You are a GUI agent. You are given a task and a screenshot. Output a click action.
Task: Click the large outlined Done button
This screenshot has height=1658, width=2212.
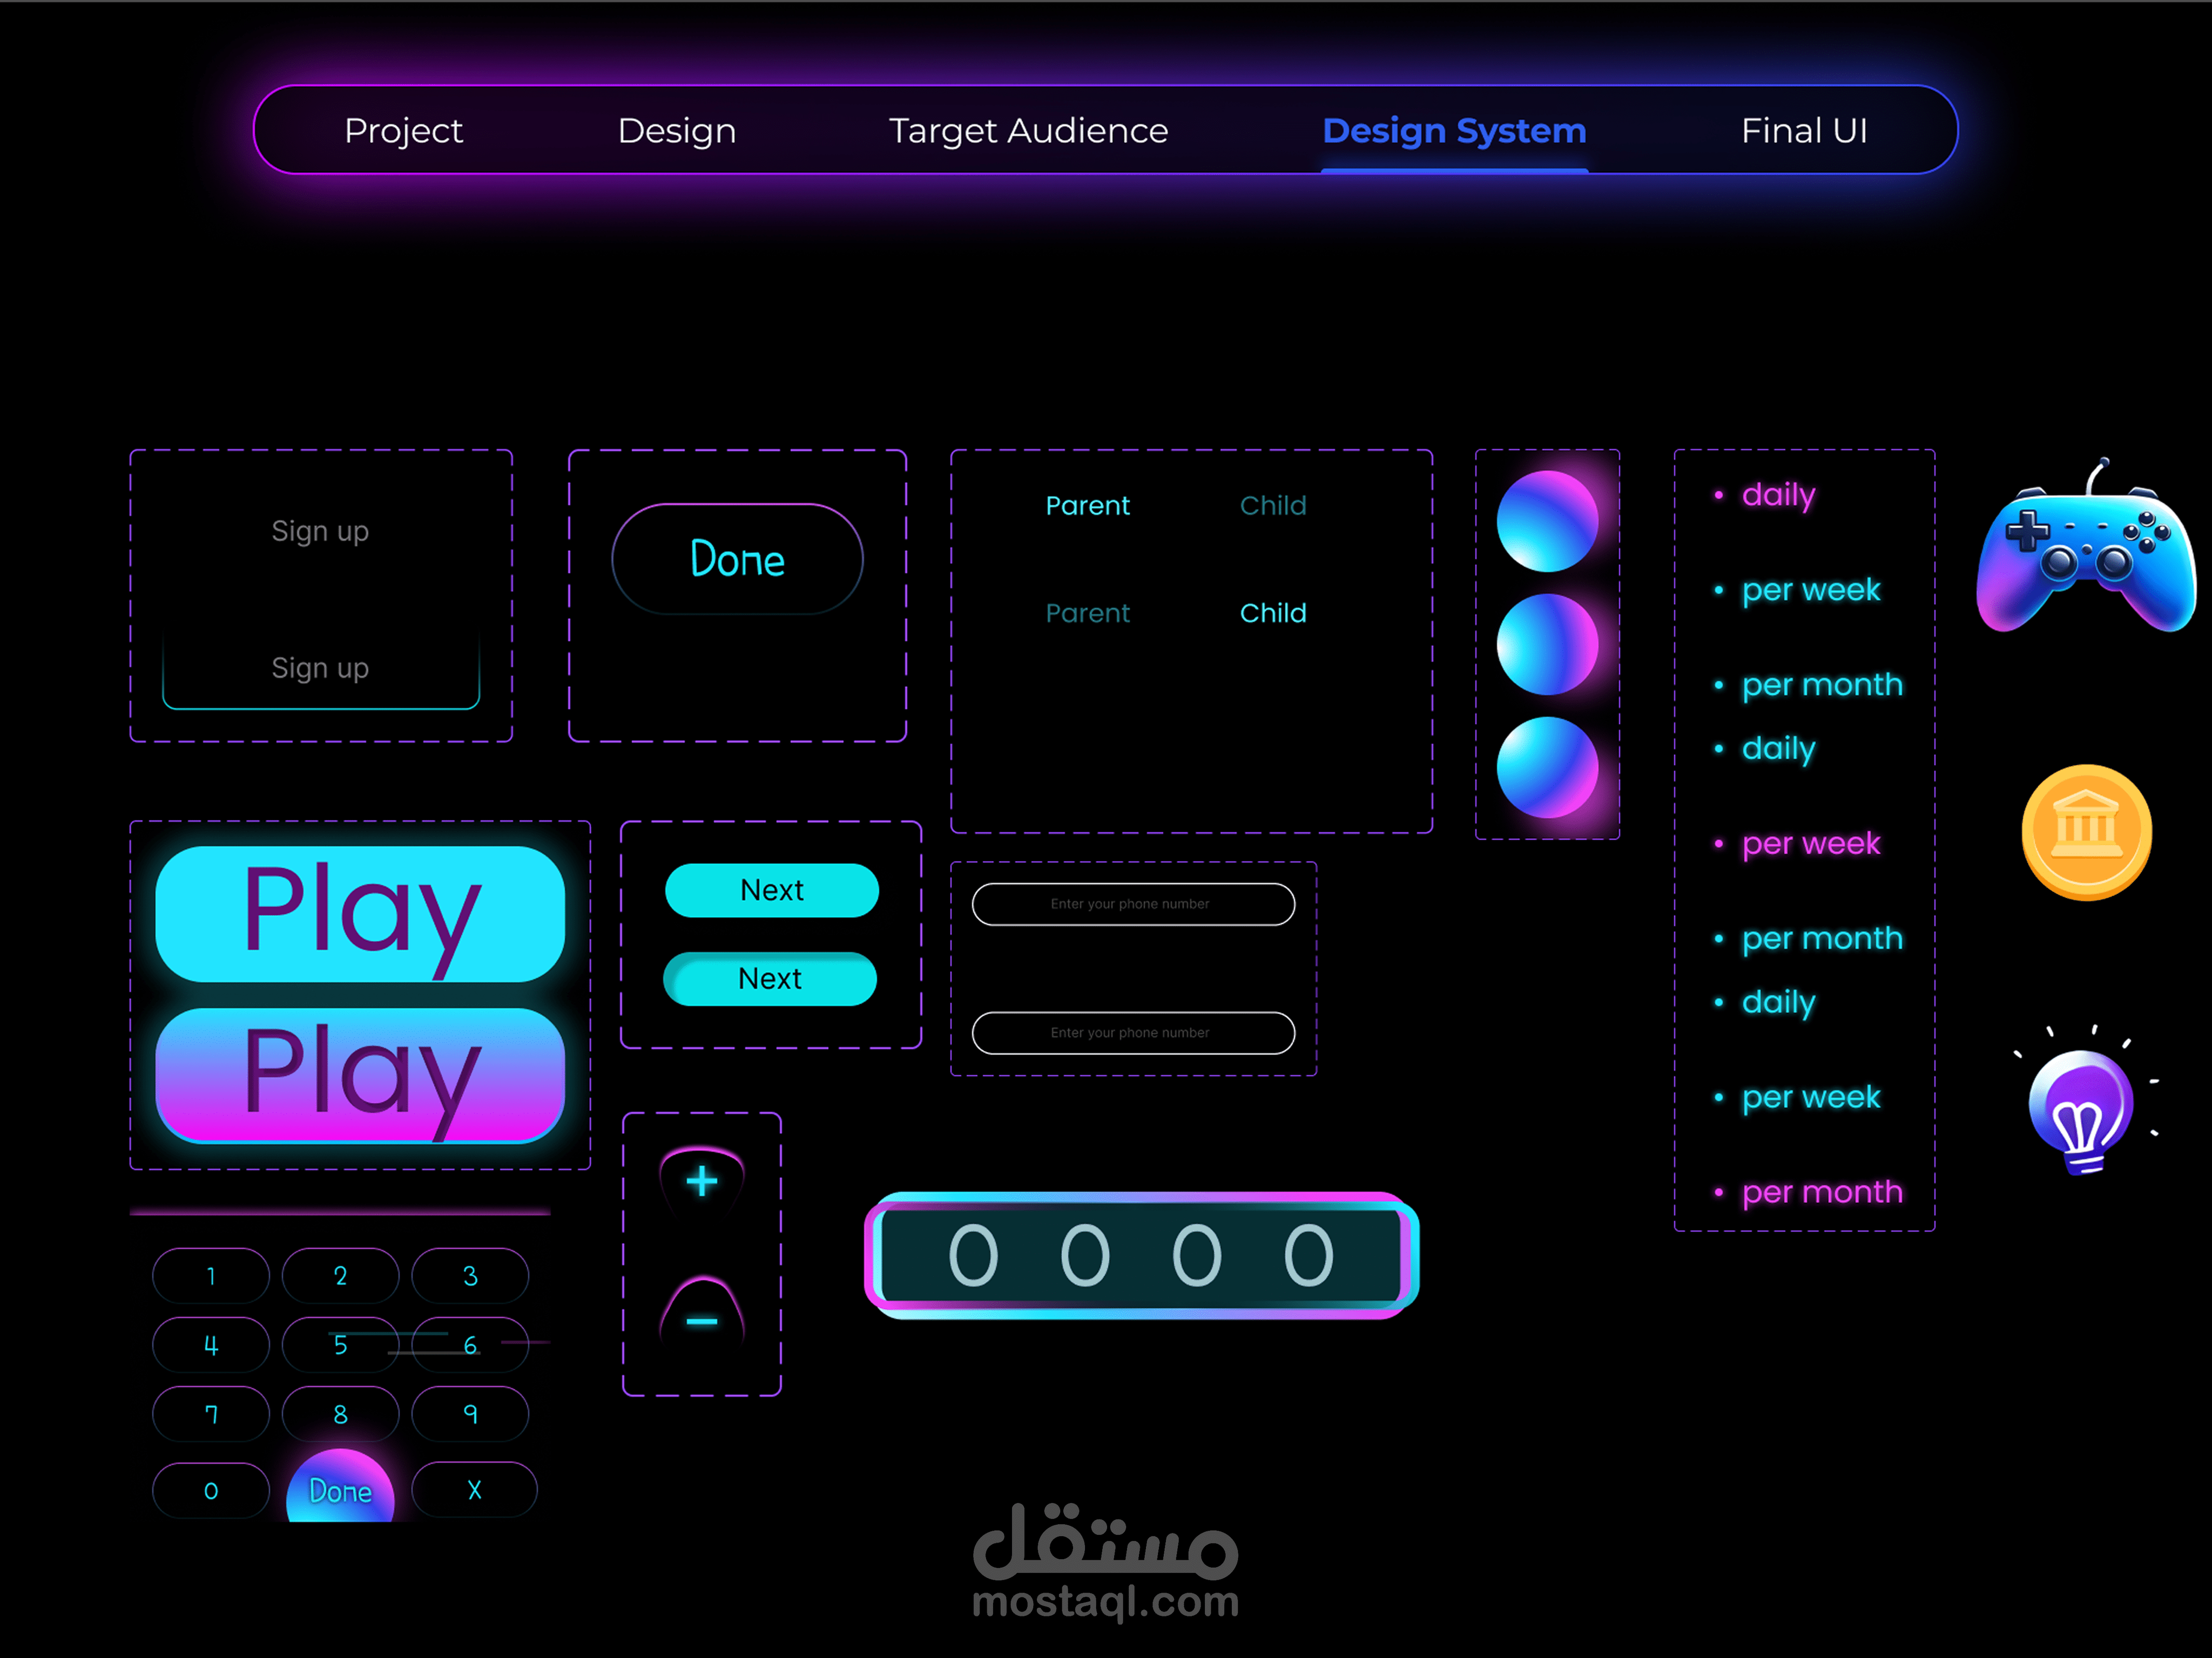[737, 559]
